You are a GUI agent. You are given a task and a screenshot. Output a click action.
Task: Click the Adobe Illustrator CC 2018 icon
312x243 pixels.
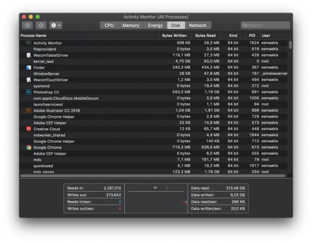click(29, 111)
